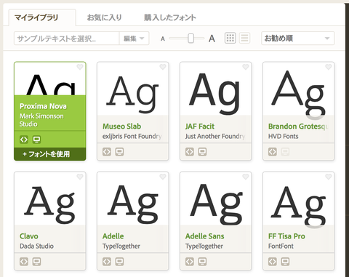Open the Brandon Grotesque font link

pyautogui.click(x=298, y=127)
